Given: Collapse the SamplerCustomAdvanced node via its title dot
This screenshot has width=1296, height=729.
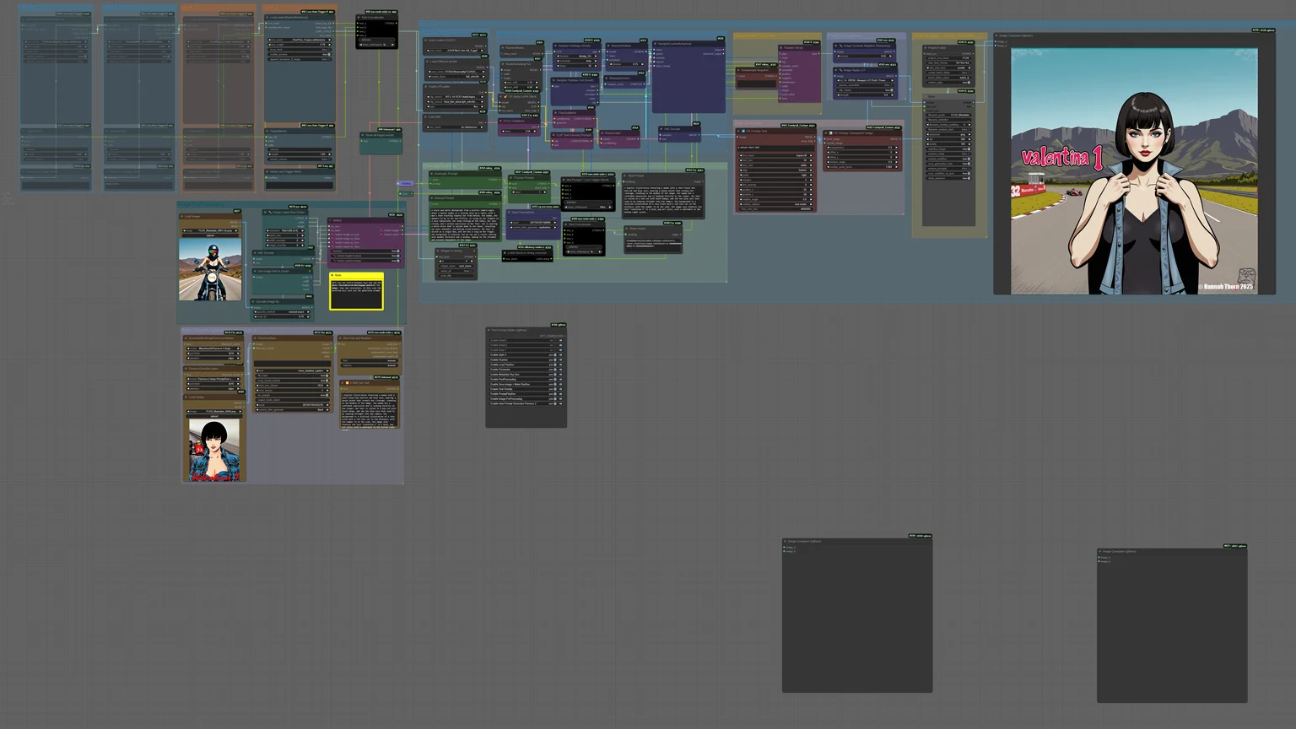Looking at the screenshot, I should (656, 44).
